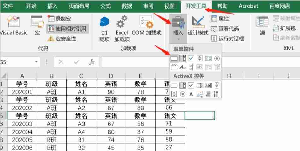Click into the formula bar input

point(200,62)
